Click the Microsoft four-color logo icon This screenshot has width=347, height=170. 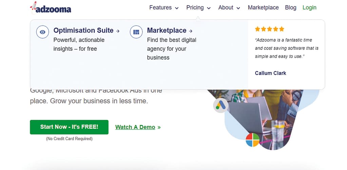[253, 140]
